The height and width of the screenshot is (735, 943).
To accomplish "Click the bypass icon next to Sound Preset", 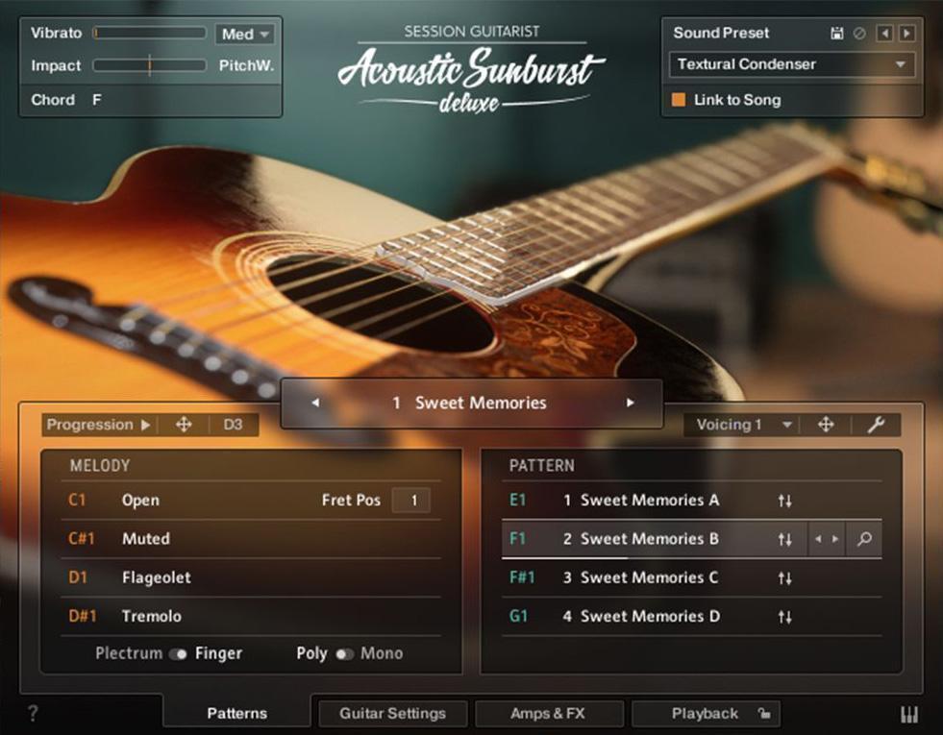I will tap(859, 33).
